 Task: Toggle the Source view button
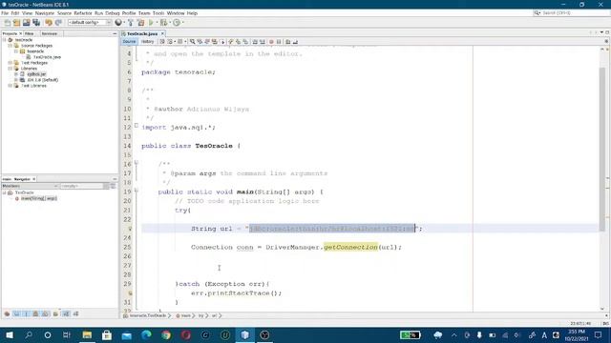pos(129,42)
